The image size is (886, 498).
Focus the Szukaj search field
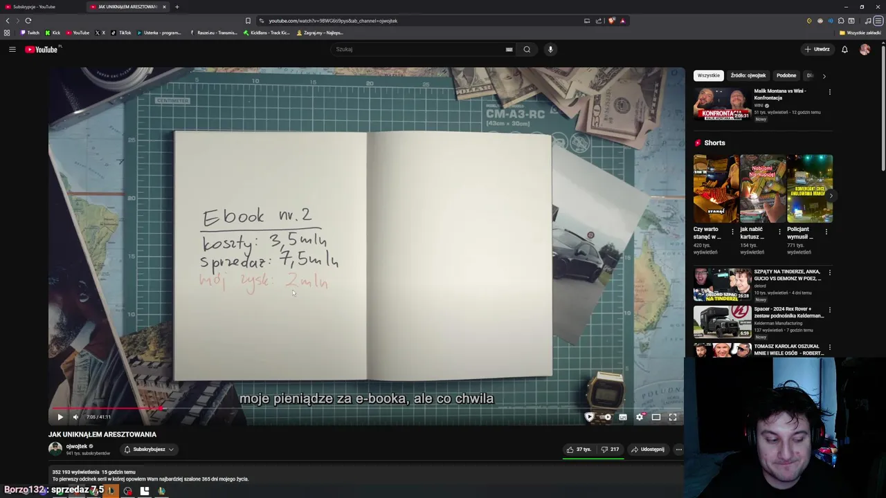[x=419, y=49]
